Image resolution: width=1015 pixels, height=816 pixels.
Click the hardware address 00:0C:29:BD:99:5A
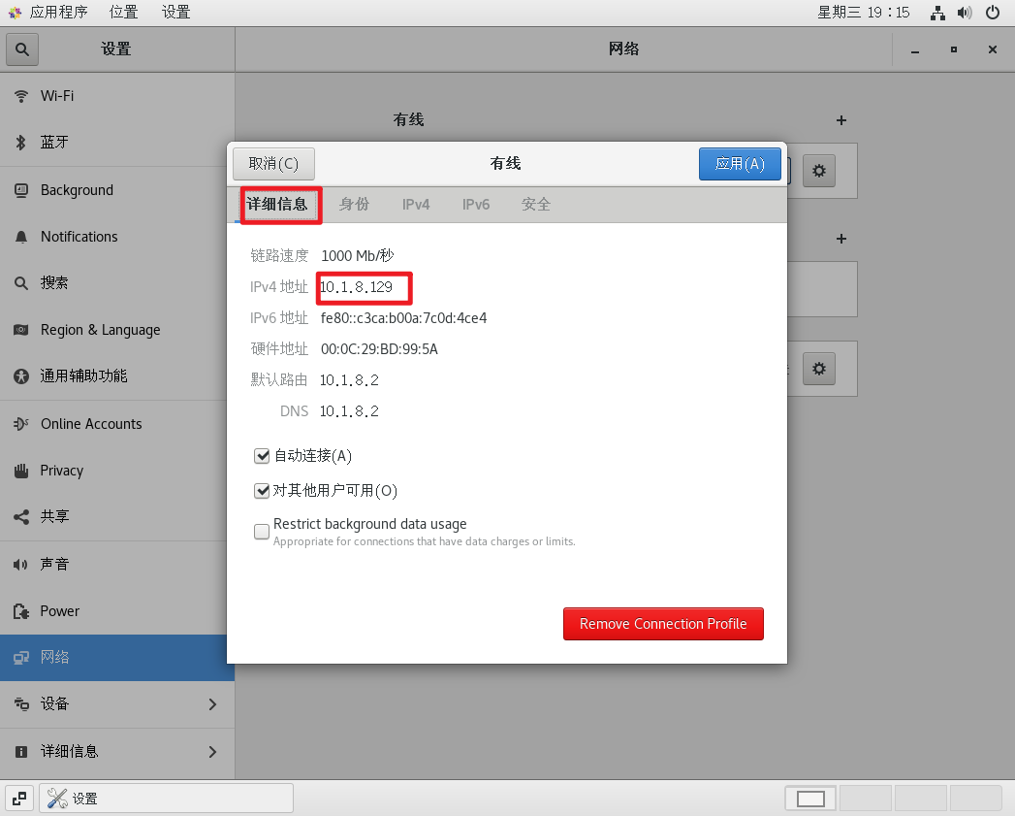(379, 349)
